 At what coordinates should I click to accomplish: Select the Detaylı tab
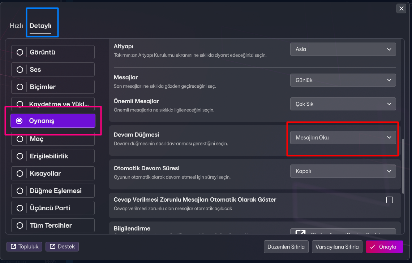click(40, 26)
